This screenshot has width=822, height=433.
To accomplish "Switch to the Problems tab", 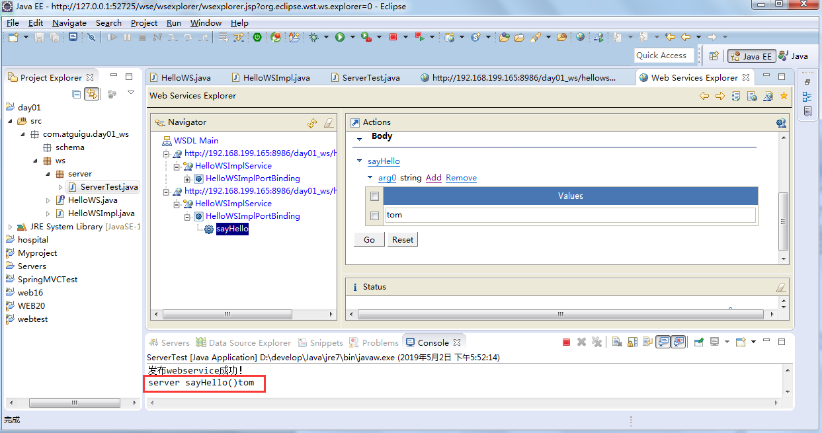I will click(x=374, y=342).
